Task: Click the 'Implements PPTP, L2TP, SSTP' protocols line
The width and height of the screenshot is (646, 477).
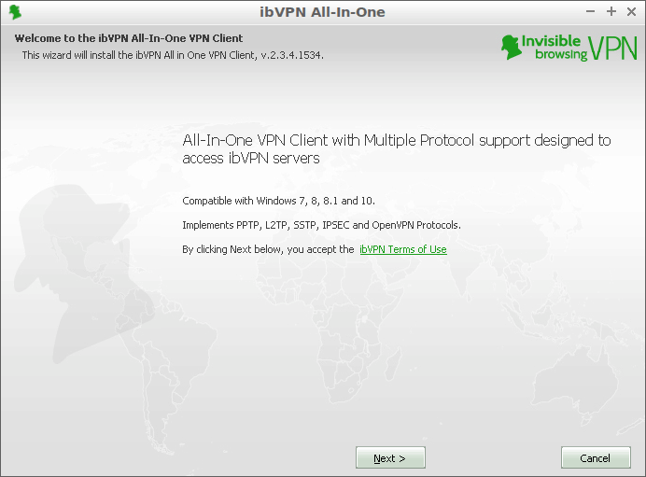Action: pos(321,225)
